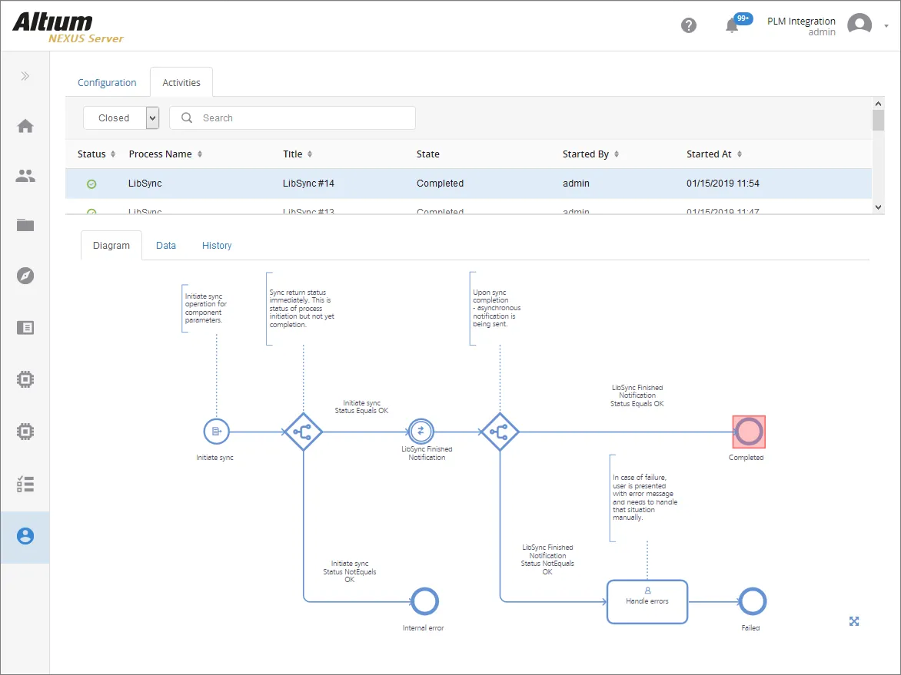Expand the sidebar with double-chevron icon
Viewport: 901px width, 675px height.
tap(25, 76)
